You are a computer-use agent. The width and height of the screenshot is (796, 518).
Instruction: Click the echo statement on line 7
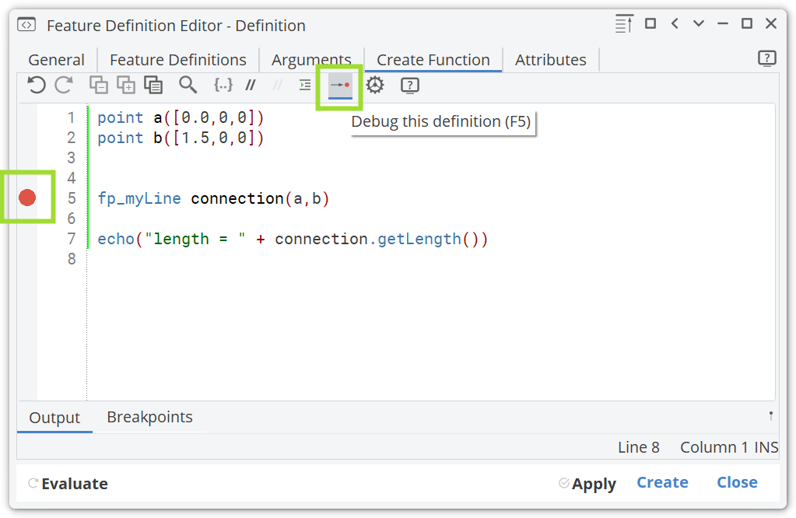pos(293,239)
